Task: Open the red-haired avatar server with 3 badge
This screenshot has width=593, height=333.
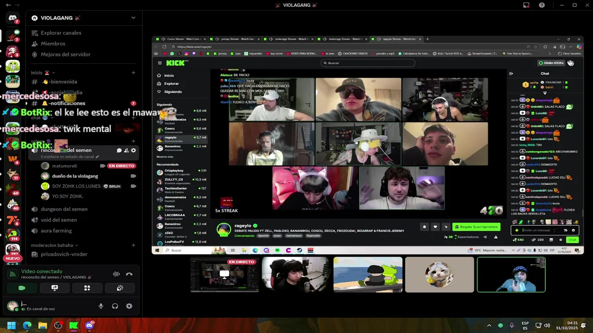Action: pos(13,51)
